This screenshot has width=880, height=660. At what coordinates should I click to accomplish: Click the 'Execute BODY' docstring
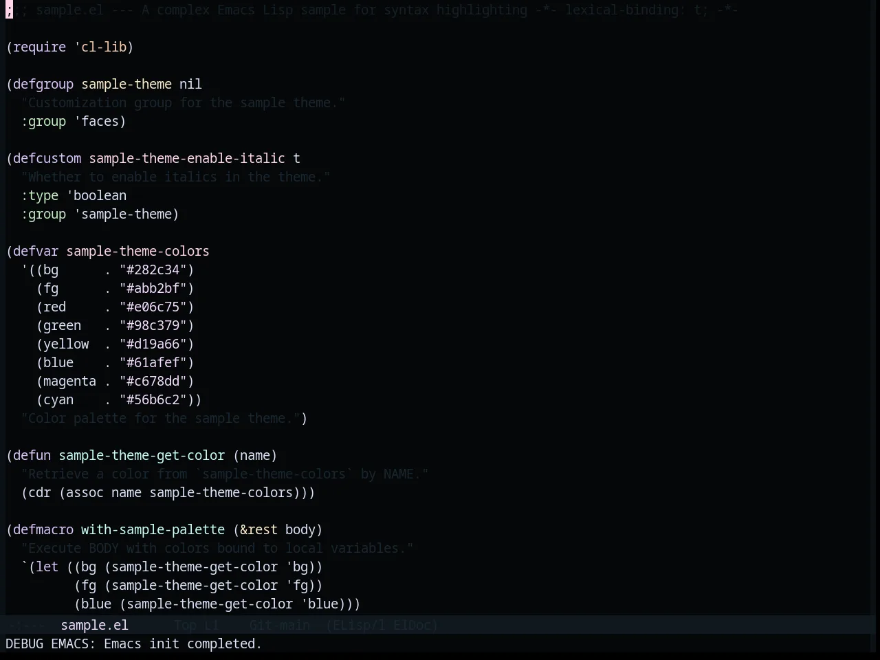[217, 548]
